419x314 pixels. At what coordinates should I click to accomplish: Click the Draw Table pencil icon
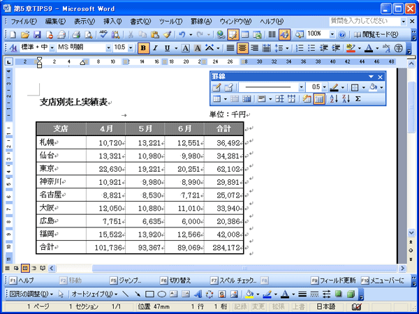(216, 87)
